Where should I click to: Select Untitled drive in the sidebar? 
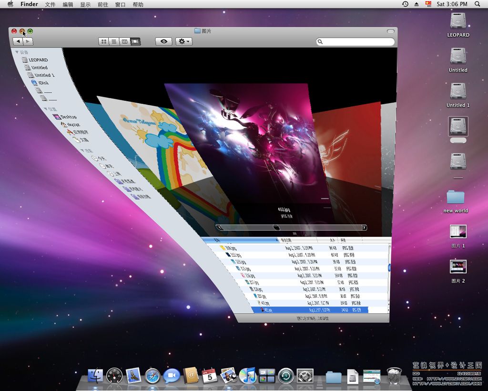click(36, 67)
